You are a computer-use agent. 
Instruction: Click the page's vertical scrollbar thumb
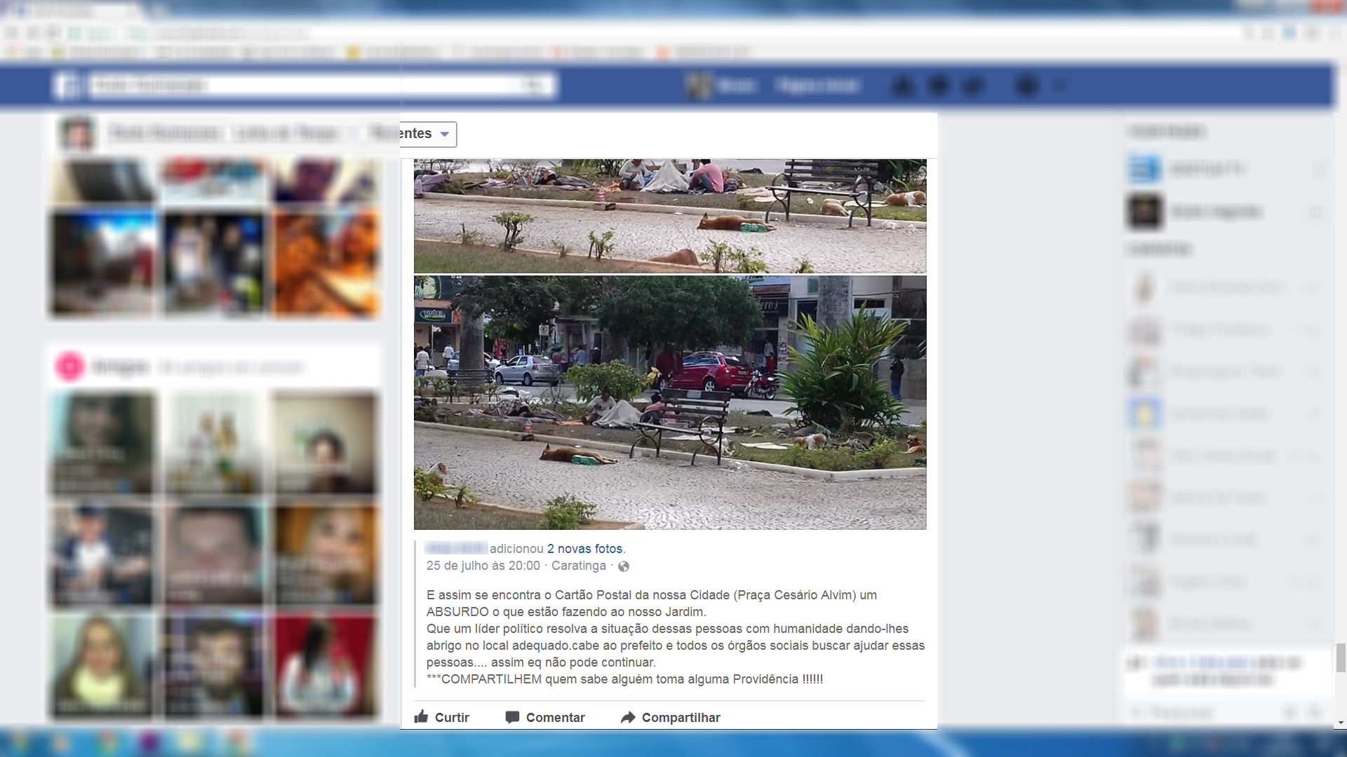click(x=1341, y=657)
